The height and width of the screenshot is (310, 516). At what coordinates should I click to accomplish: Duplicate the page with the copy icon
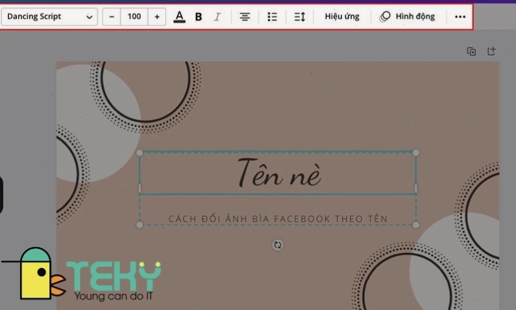click(472, 51)
